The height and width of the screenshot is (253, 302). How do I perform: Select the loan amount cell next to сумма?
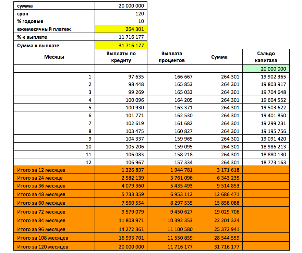pyautogui.click(x=121, y=6)
